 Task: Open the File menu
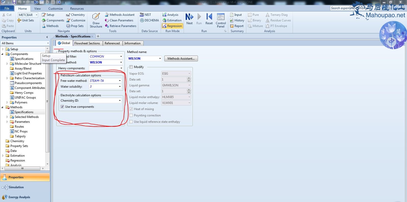tap(7, 8)
